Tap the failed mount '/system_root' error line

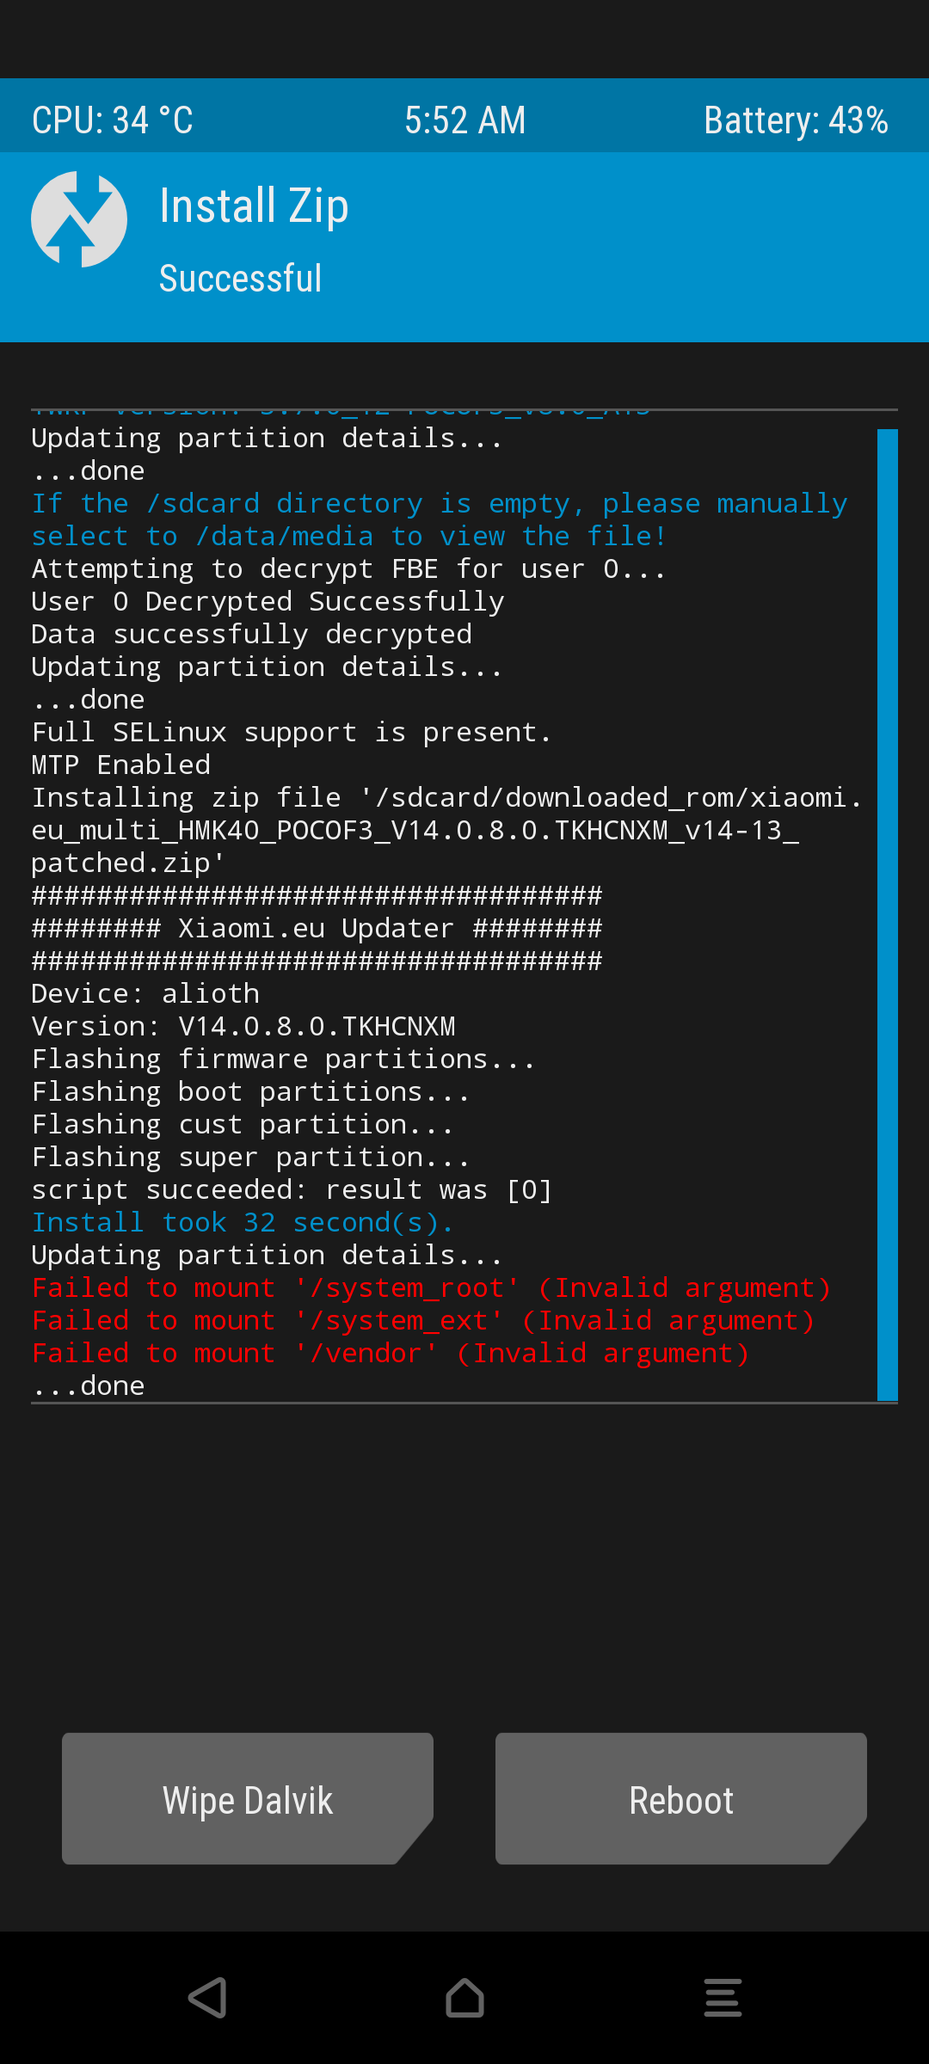(432, 1287)
